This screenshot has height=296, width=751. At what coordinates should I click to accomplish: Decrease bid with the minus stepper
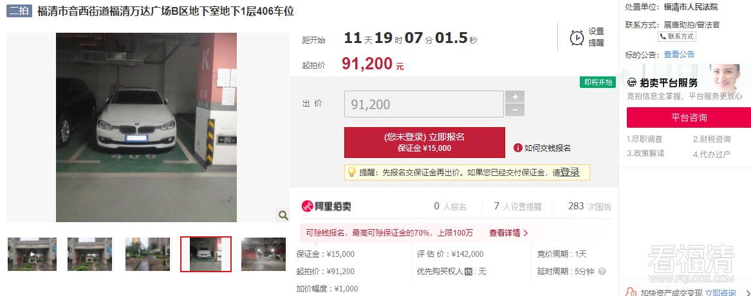click(515, 110)
